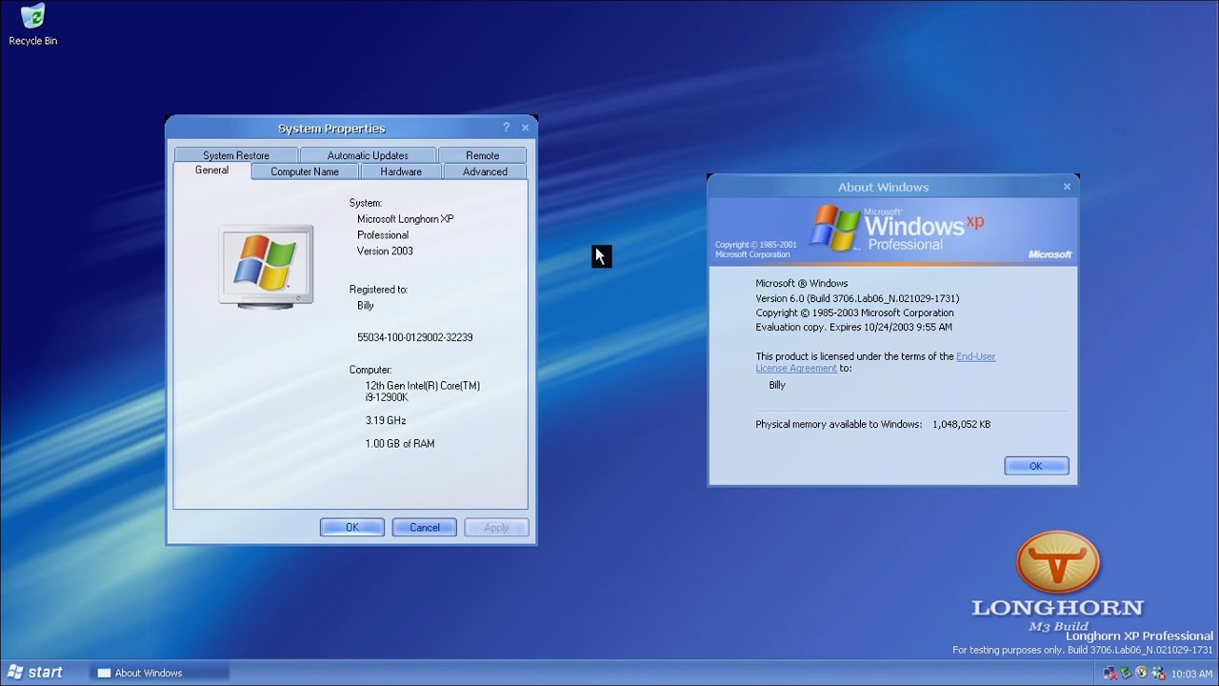Click Cancel in System Properties
The height and width of the screenshot is (686, 1219).
[x=425, y=528]
